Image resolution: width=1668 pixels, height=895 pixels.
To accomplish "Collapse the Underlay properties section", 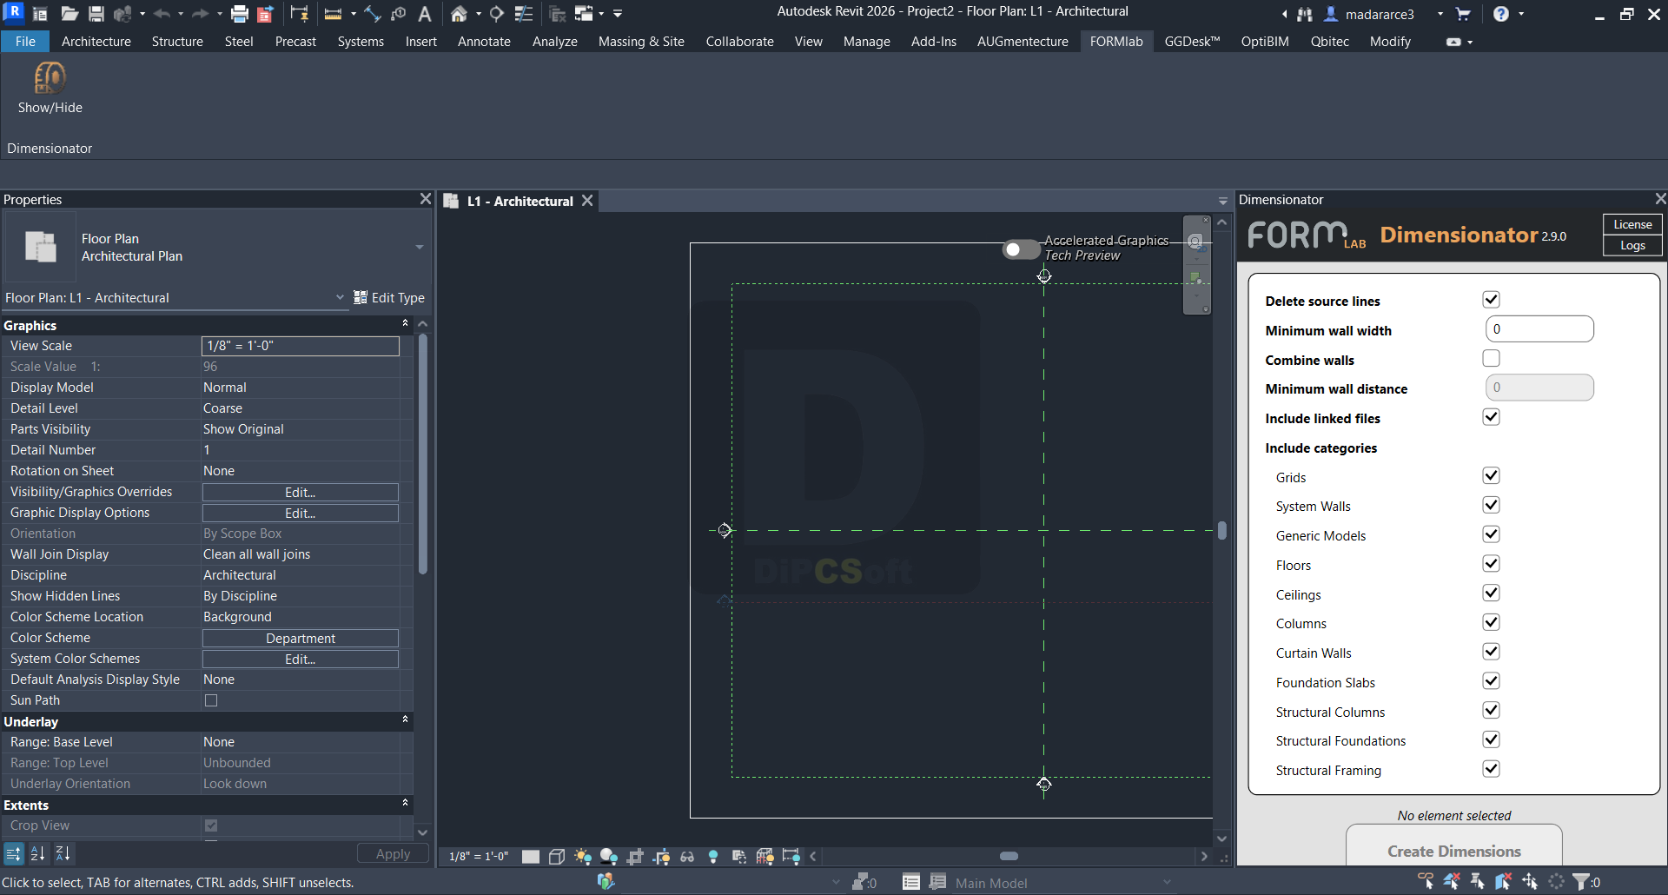I will (x=405, y=719).
